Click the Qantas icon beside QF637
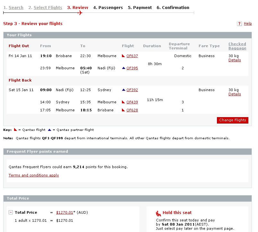 (x=123, y=56)
